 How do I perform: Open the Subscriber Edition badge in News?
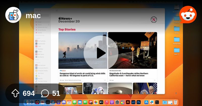click(154, 20)
